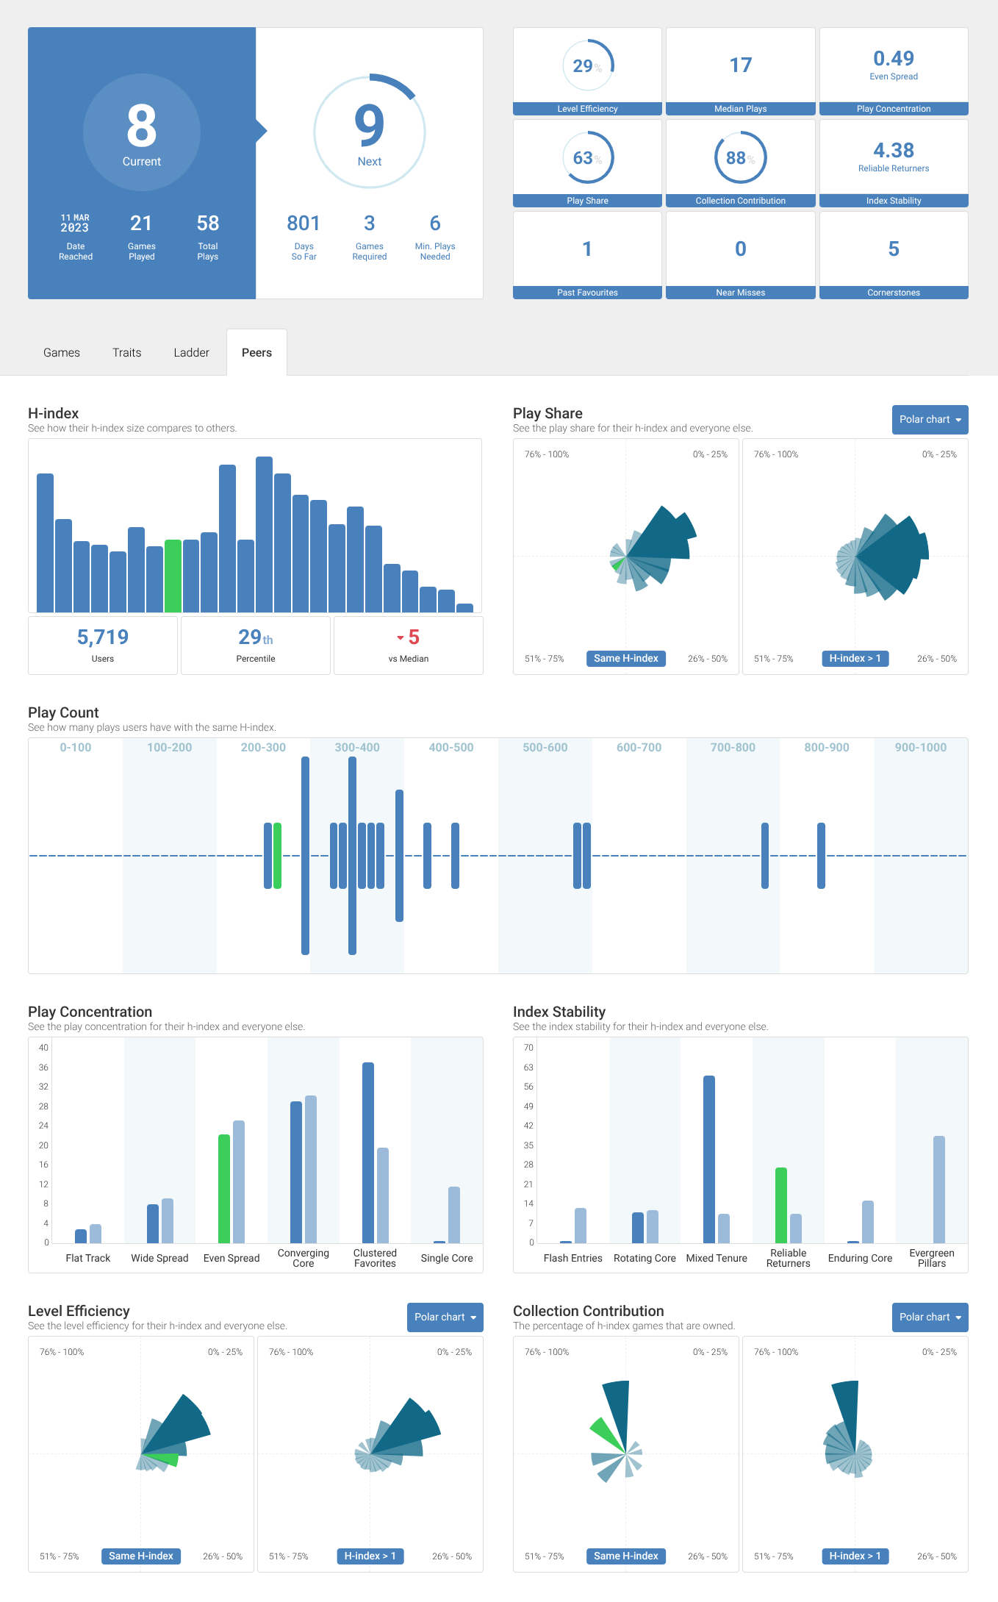This screenshot has width=998, height=1602.
Task: Click the light blue Evergreen Pillars bar
Action: pos(939,1190)
